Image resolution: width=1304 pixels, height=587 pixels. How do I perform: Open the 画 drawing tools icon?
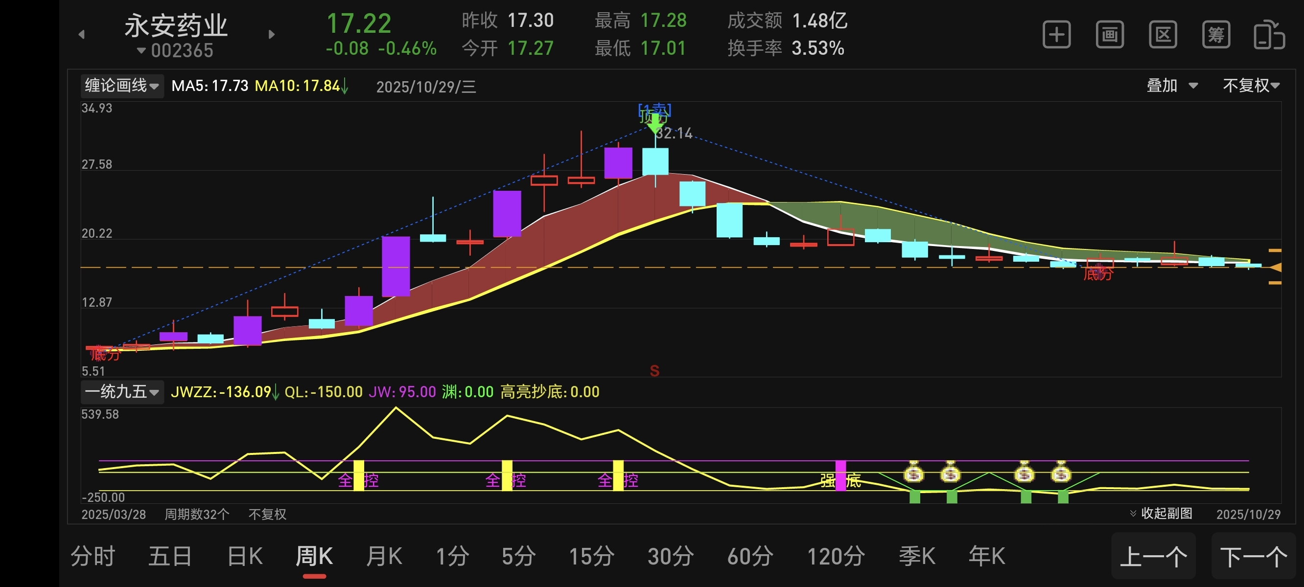(x=1110, y=35)
